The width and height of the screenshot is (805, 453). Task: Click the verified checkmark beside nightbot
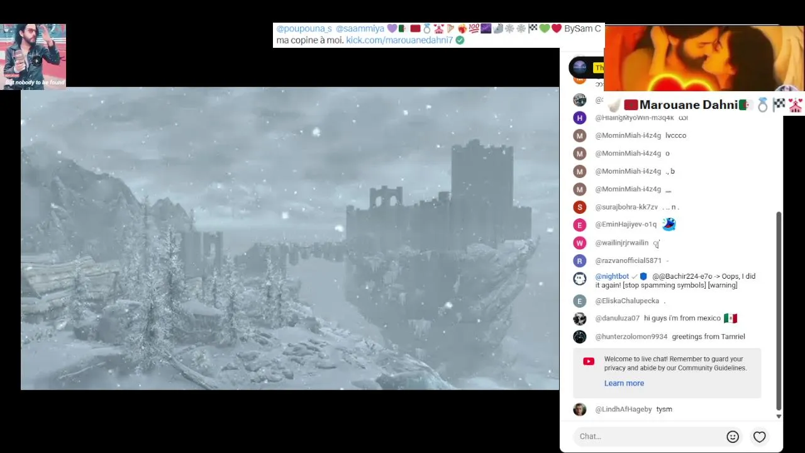coord(635,276)
